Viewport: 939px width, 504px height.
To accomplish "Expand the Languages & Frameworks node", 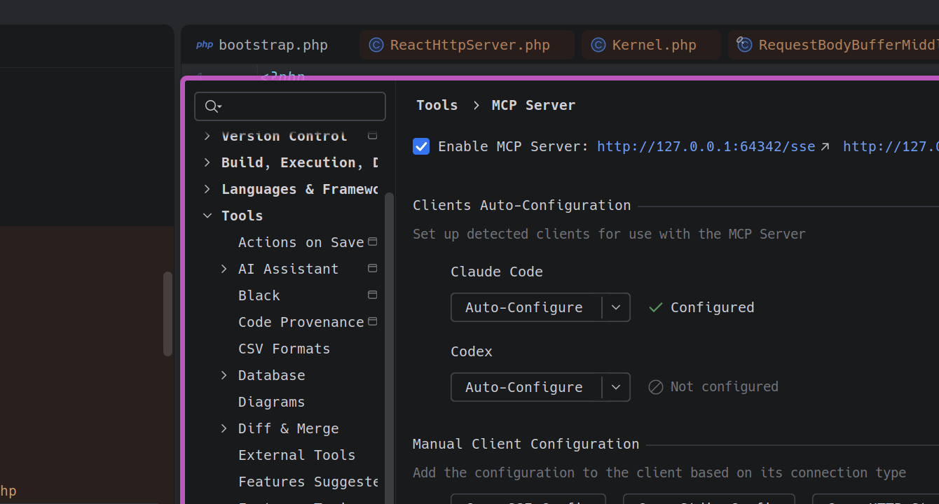I will point(207,189).
